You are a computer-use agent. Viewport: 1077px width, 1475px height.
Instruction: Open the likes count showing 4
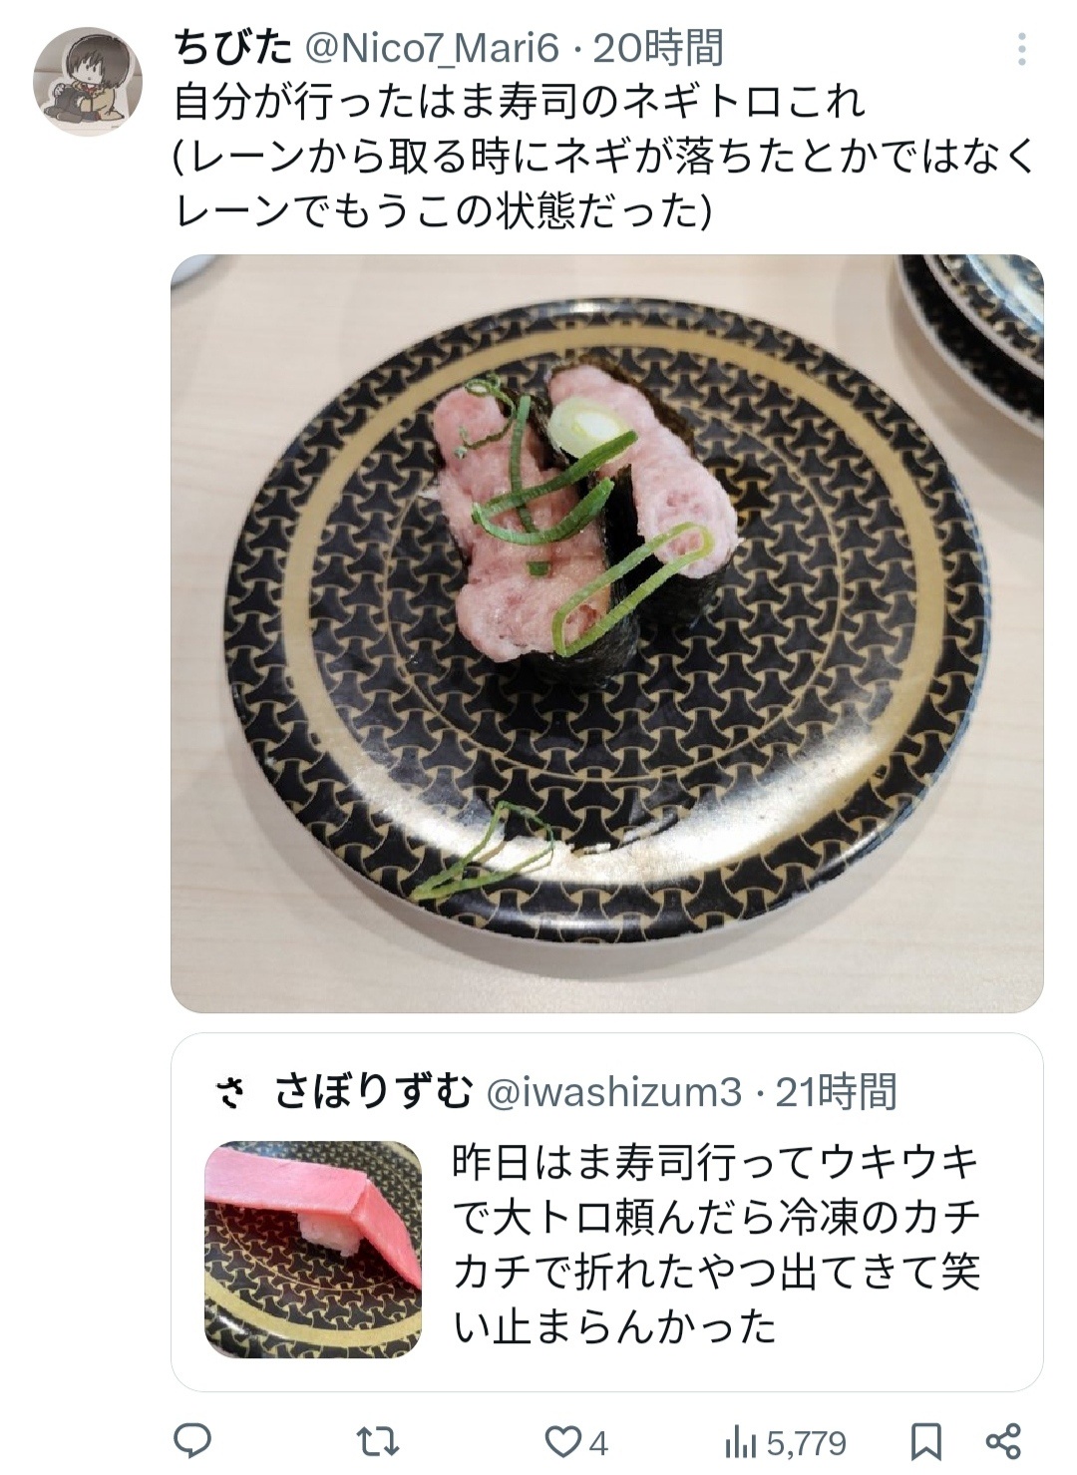click(598, 1443)
